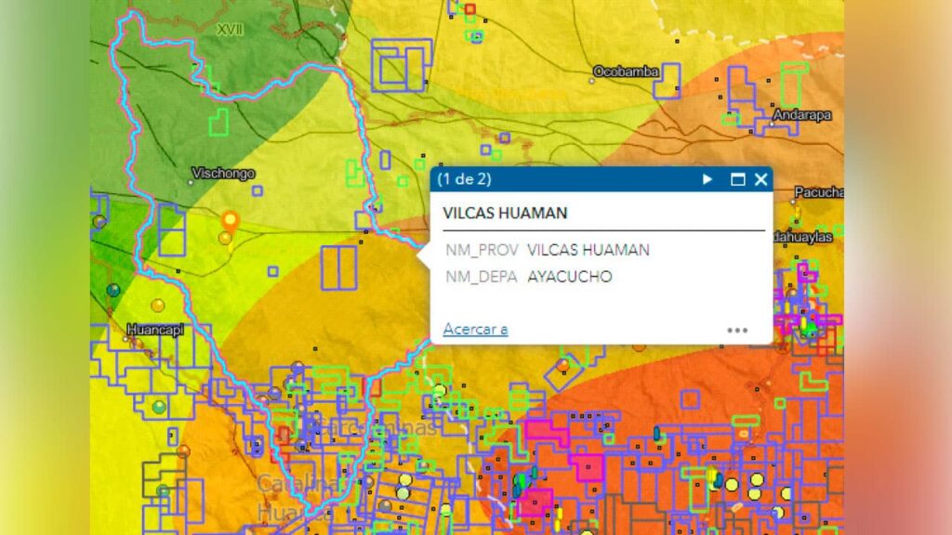
Task: Select the Pacucha town label
Action: (818, 192)
